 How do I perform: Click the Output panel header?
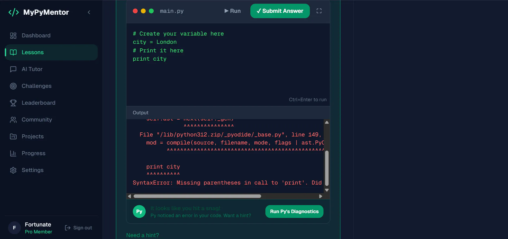click(228, 113)
